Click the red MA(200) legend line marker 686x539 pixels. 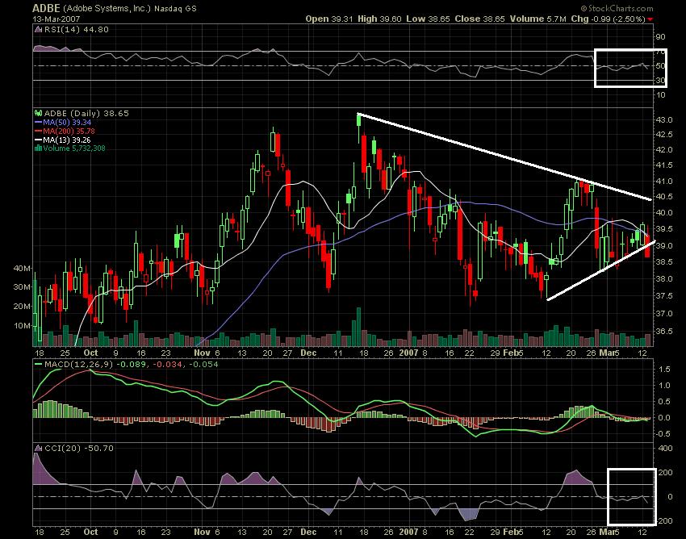[38, 132]
